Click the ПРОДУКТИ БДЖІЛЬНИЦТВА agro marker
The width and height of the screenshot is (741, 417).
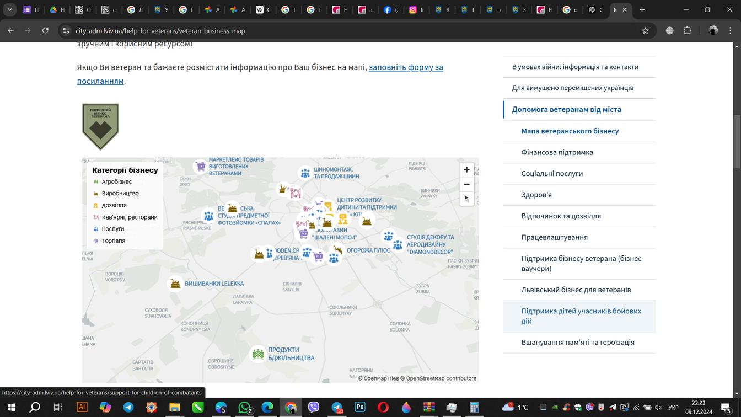point(258,354)
